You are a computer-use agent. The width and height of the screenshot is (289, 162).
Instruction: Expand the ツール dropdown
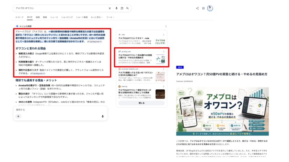(x=110, y=17)
